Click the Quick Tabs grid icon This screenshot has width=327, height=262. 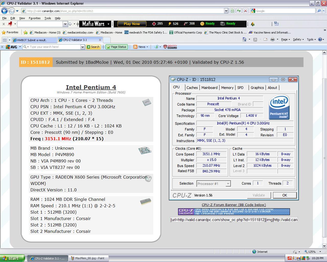pyautogui.click(x=4, y=40)
